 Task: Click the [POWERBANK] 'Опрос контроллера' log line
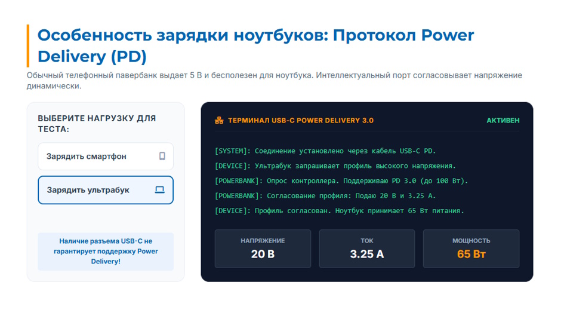click(341, 181)
